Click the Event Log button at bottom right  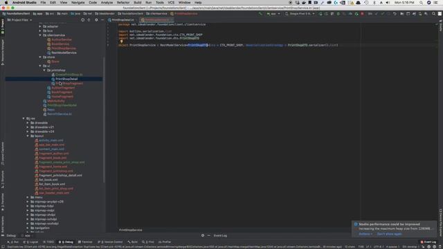click(428, 242)
